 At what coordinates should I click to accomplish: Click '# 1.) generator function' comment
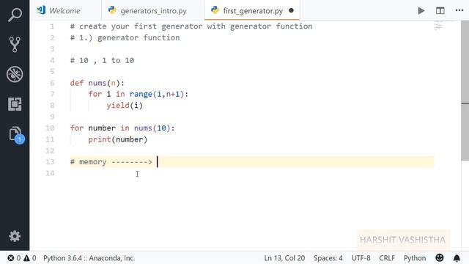[125, 37]
